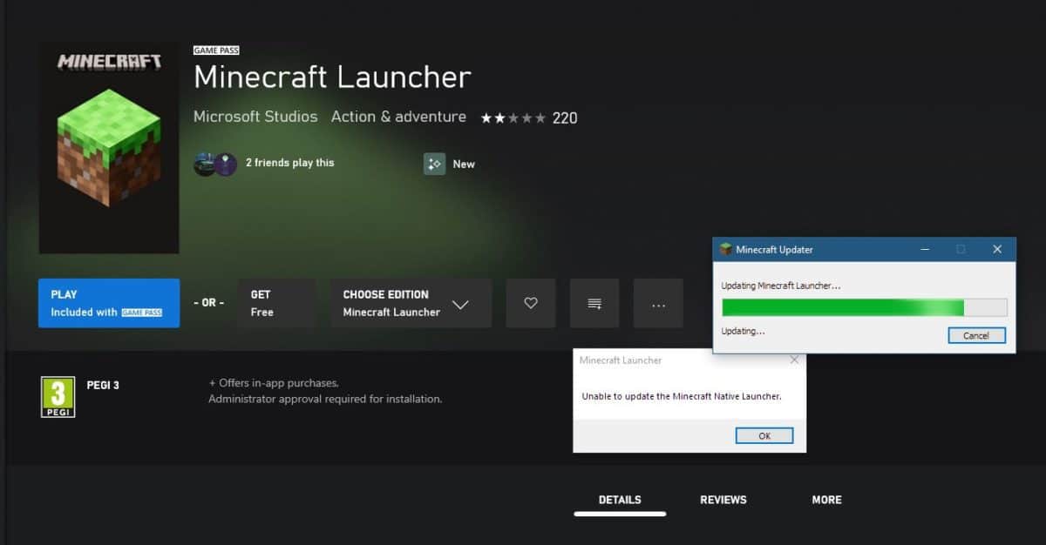1046x545 pixels.
Task: Switch to the MORE tab
Action: tap(826, 500)
